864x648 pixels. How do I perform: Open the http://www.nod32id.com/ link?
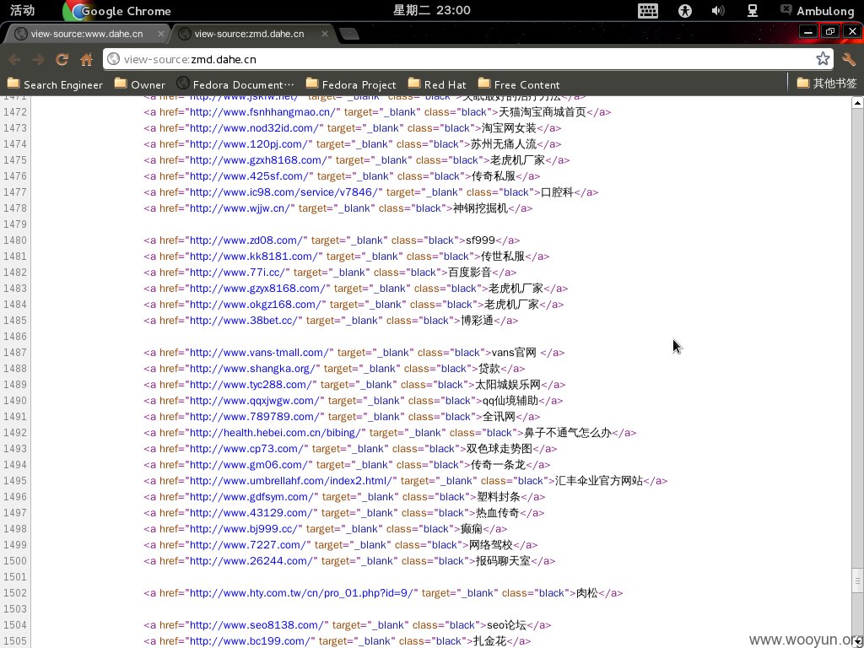[255, 128]
